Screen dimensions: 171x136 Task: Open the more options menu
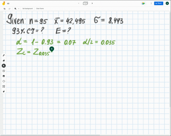tap(151, 4)
